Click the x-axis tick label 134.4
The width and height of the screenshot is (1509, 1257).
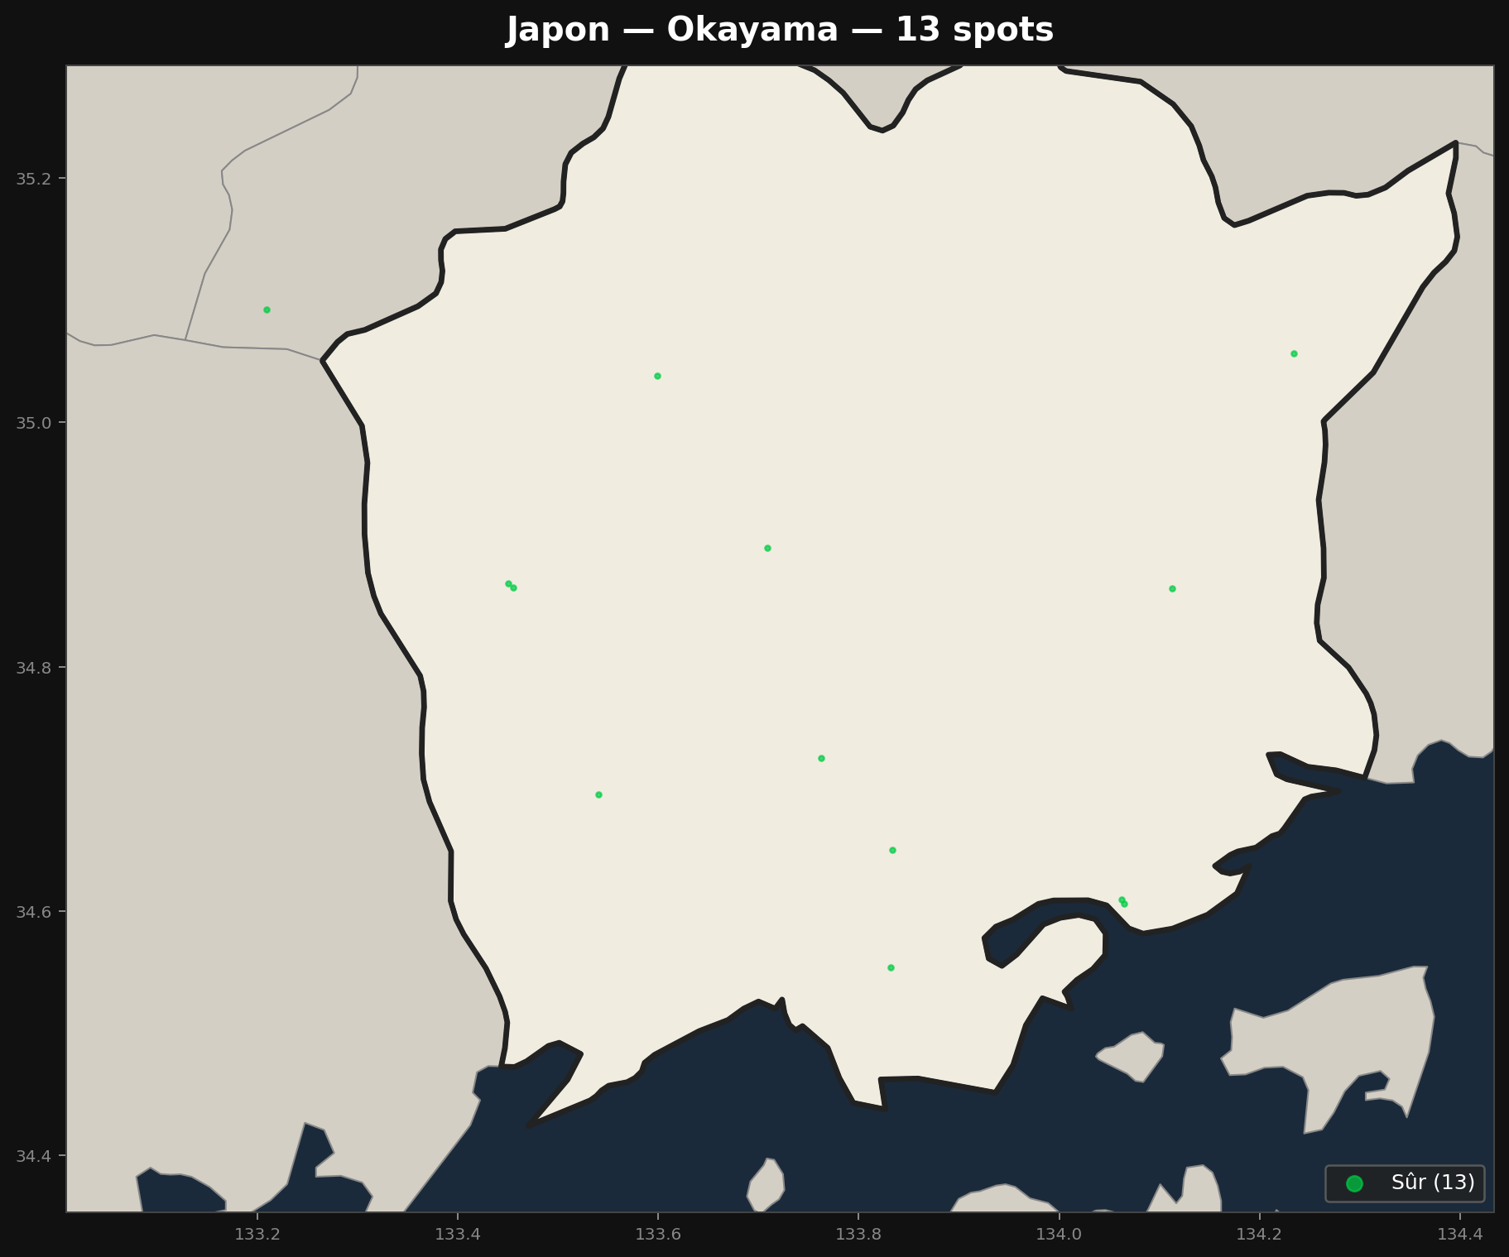tap(1460, 1235)
